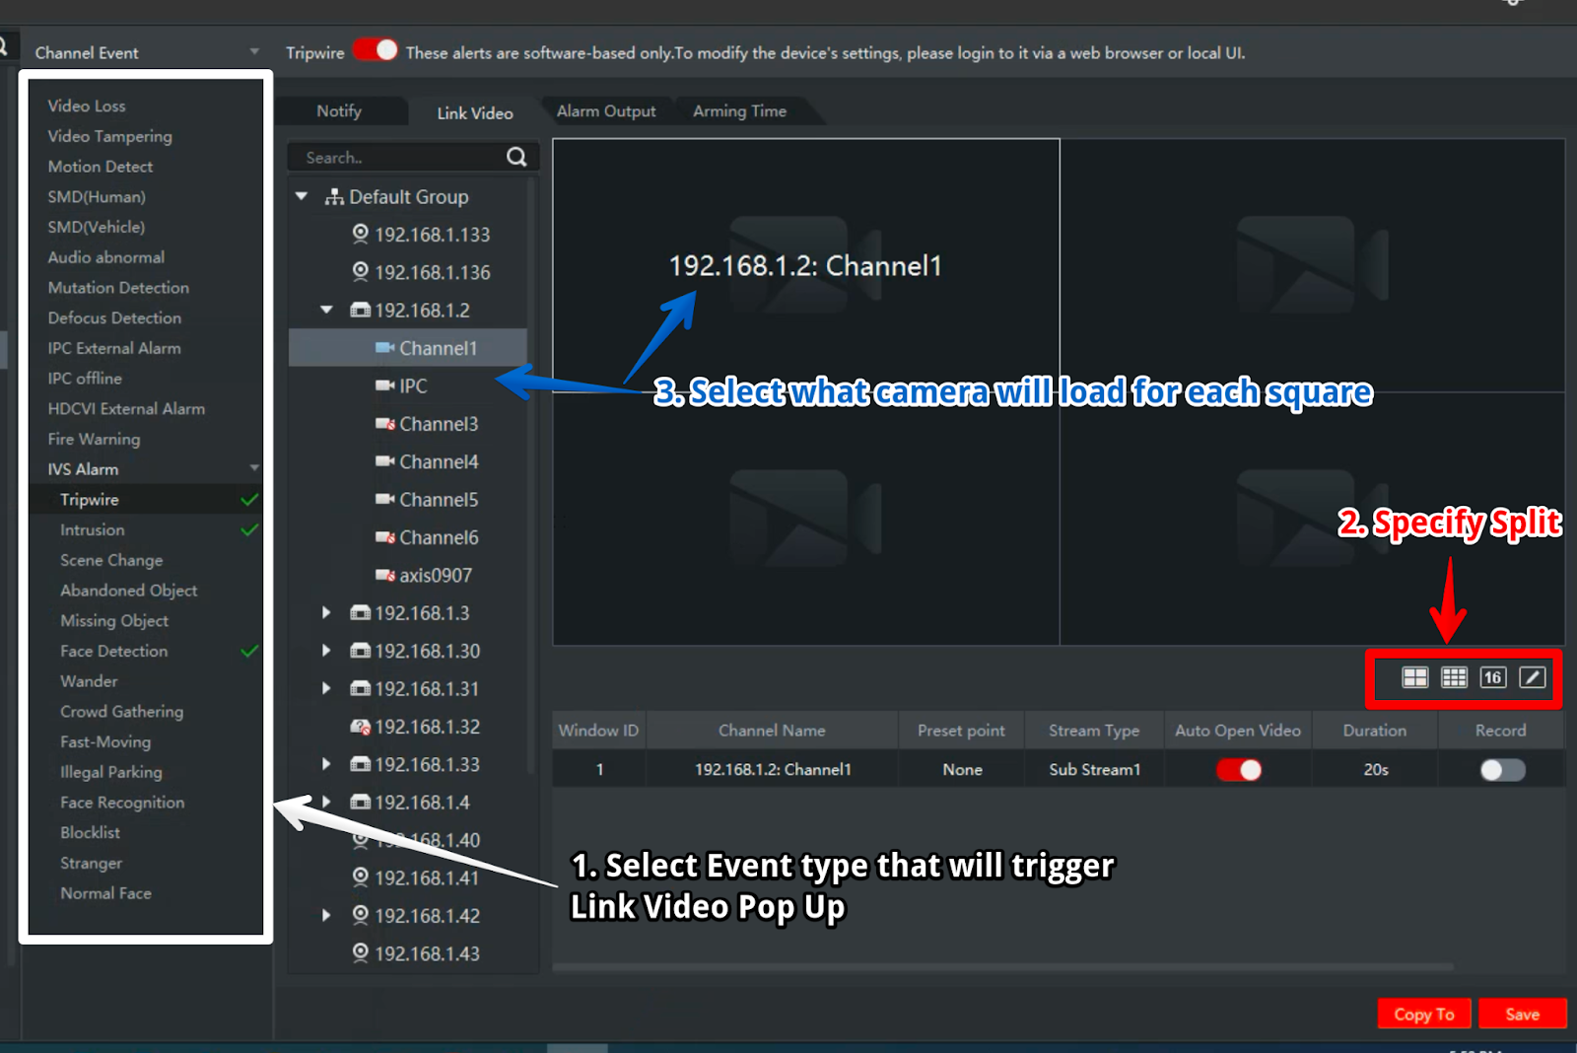Image resolution: width=1577 pixels, height=1053 pixels.
Task: Click the search magnifier icon in device list
Action: coord(516,157)
